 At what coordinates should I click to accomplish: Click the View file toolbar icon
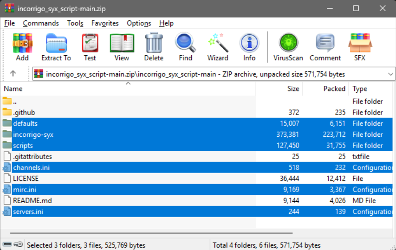coord(122,43)
